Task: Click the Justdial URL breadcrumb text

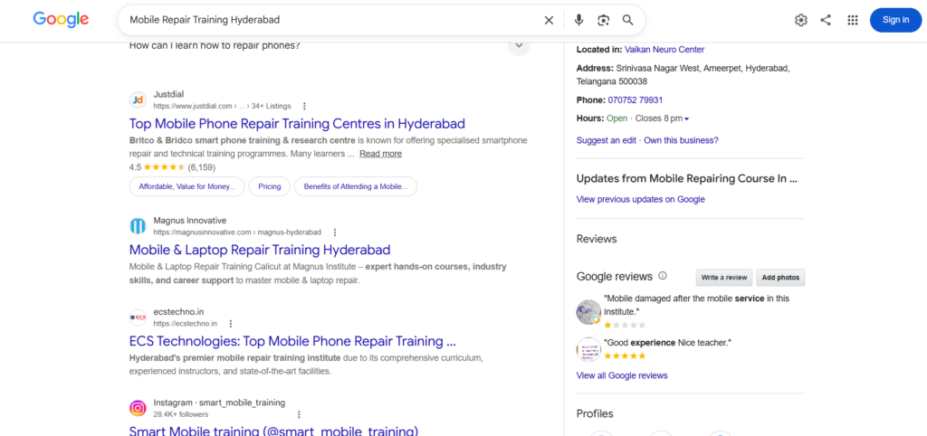Action: (x=223, y=107)
